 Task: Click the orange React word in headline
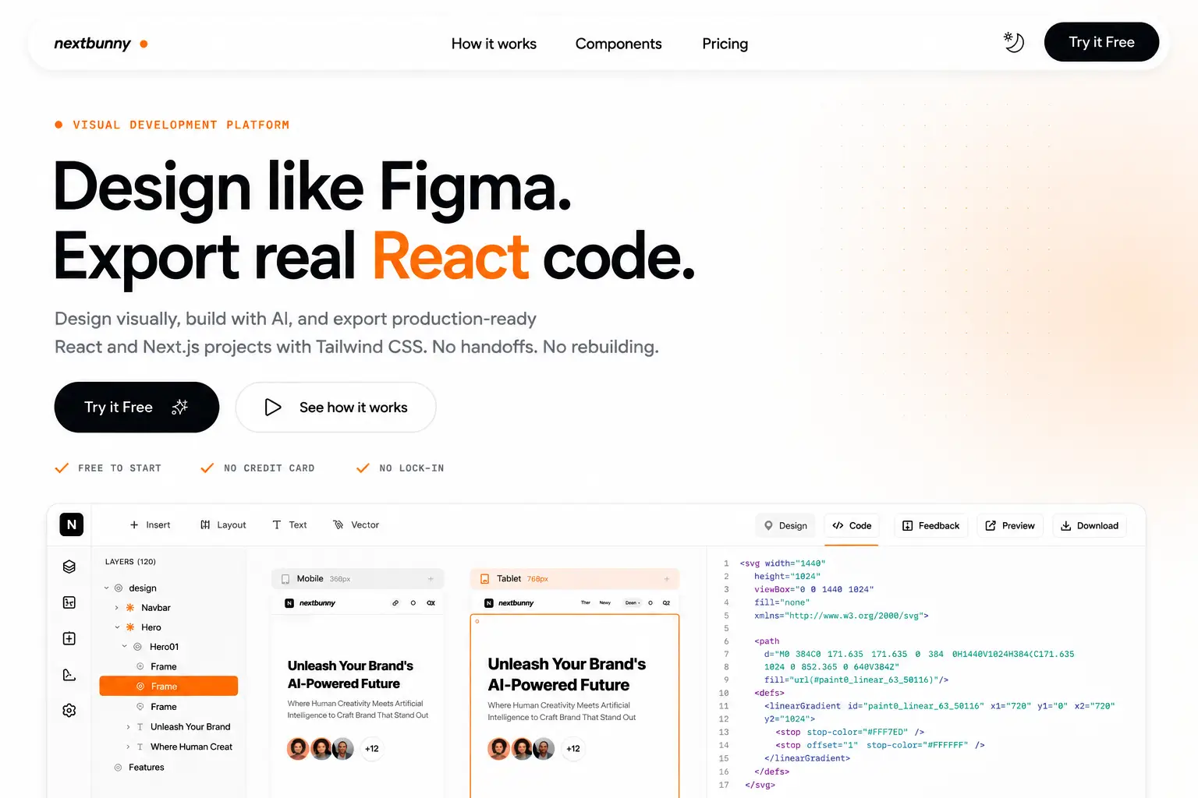point(451,256)
